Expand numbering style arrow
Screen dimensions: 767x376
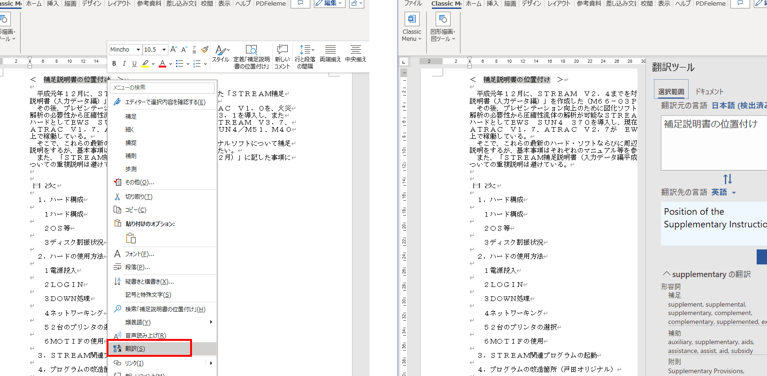[x=205, y=64]
